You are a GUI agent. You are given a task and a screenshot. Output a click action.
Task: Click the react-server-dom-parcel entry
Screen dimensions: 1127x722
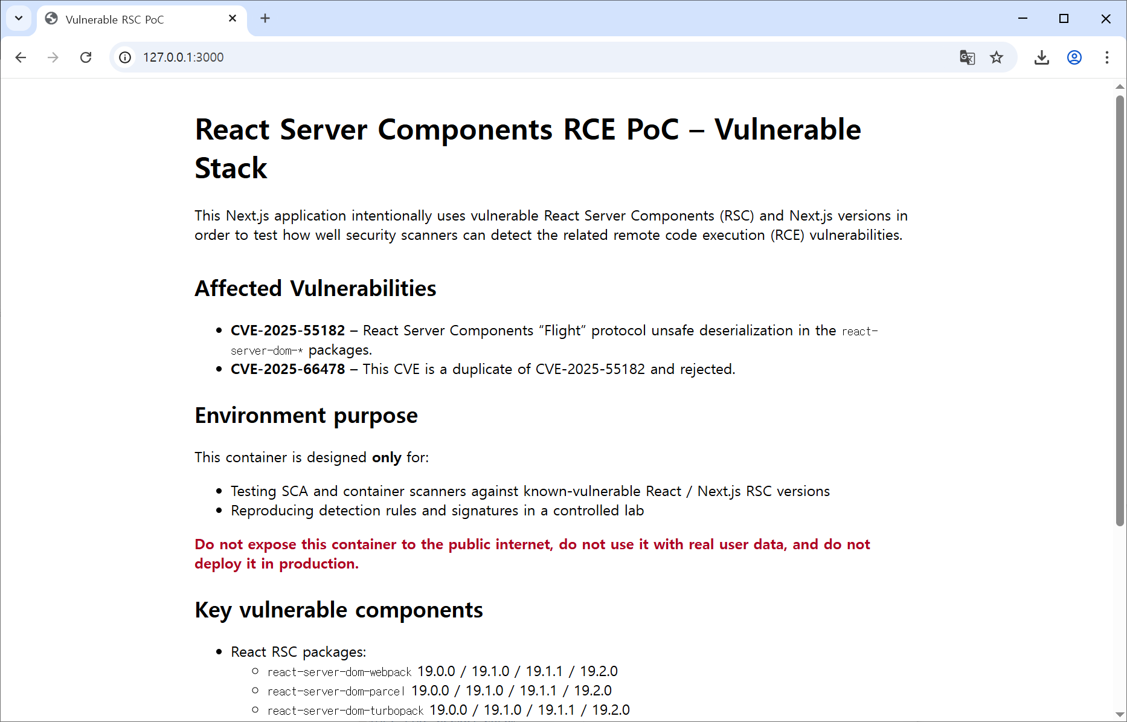(x=440, y=691)
